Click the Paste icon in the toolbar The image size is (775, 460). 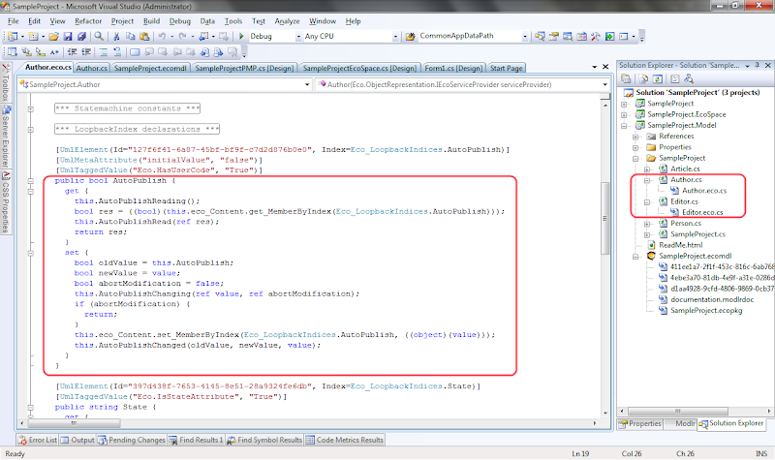click(x=144, y=36)
